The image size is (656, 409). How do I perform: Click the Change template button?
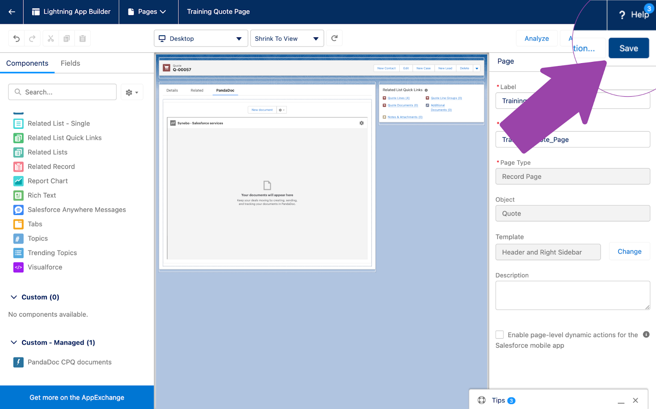pos(629,251)
